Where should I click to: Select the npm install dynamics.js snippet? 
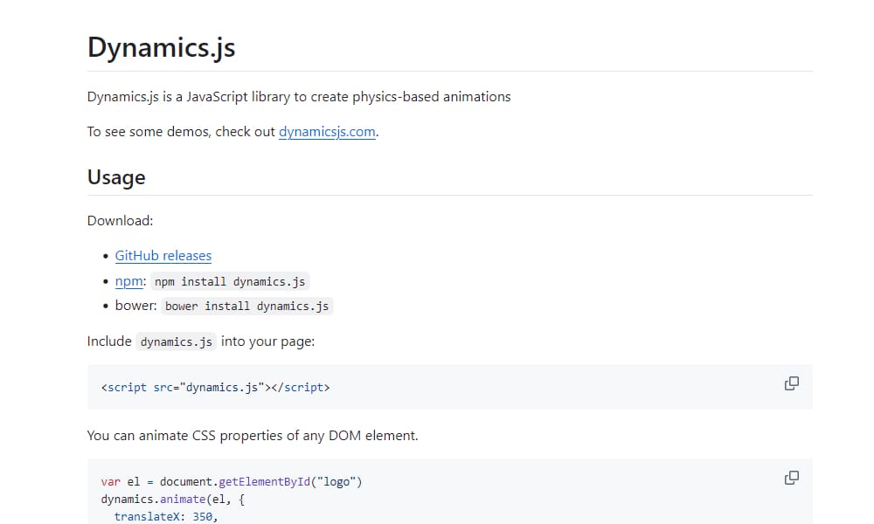230,281
